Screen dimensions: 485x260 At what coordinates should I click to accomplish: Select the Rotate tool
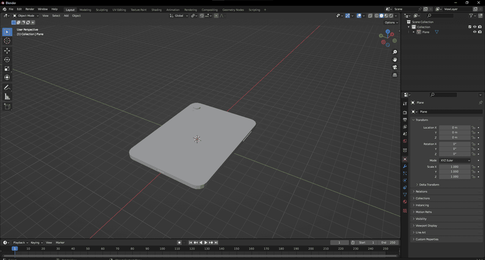pos(7,60)
